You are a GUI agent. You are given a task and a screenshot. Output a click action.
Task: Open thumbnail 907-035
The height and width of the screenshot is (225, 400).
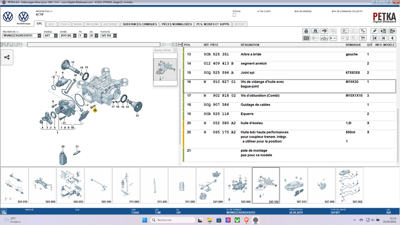[x=294, y=186]
